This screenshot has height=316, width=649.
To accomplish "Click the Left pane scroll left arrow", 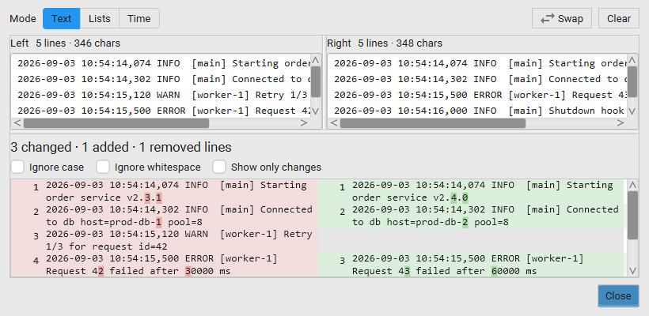I will [x=17, y=123].
